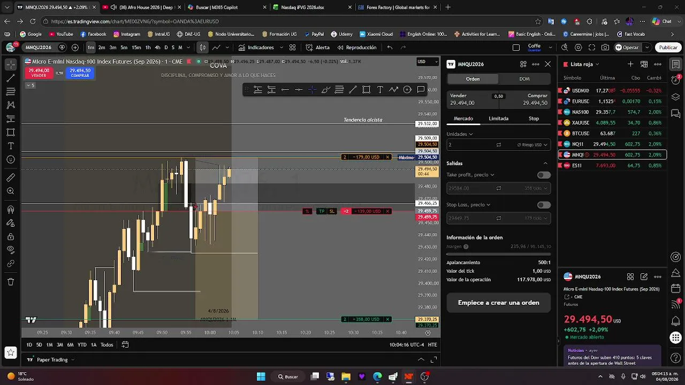Open the watchlist advanced view icon

pos(644,64)
